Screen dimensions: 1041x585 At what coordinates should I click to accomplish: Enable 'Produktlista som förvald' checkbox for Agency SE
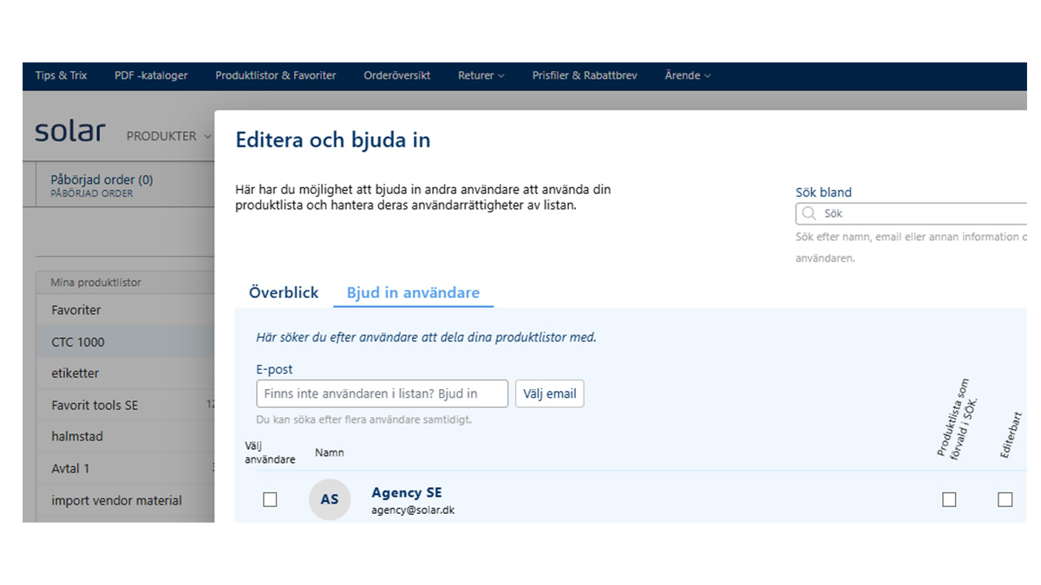click(x=949, y=500)
